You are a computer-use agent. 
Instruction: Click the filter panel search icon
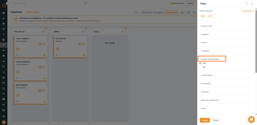(247, 3)
